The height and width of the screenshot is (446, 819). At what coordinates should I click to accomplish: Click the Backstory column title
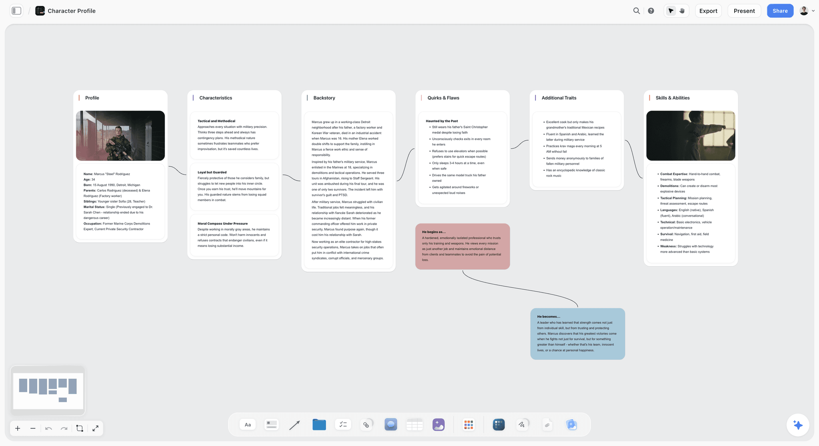pyautogui.click(x=324, y=98)
